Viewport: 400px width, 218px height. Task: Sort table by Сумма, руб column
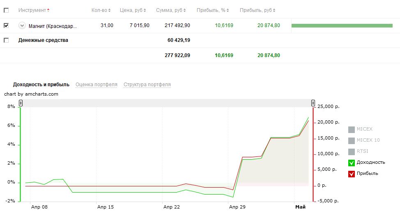pos(171,10)
